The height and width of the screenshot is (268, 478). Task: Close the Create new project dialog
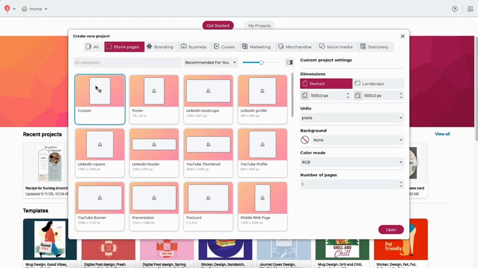tap(402, 36)
